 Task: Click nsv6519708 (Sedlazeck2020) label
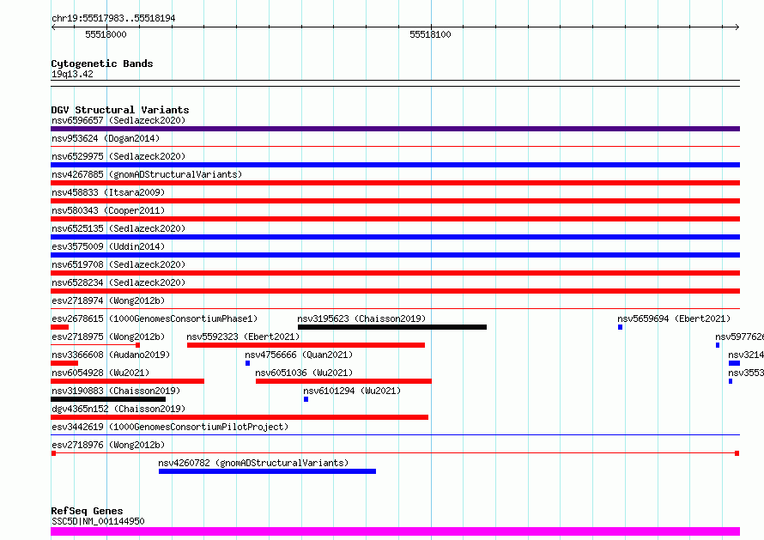click(118, 264)
